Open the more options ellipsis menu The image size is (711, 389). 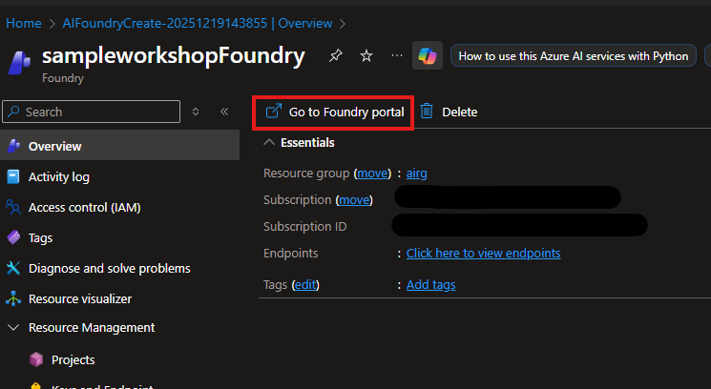click(x=397, y=55)
